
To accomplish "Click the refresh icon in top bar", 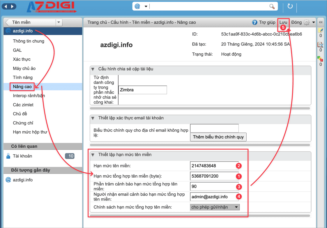I will (x=290, y=6).
